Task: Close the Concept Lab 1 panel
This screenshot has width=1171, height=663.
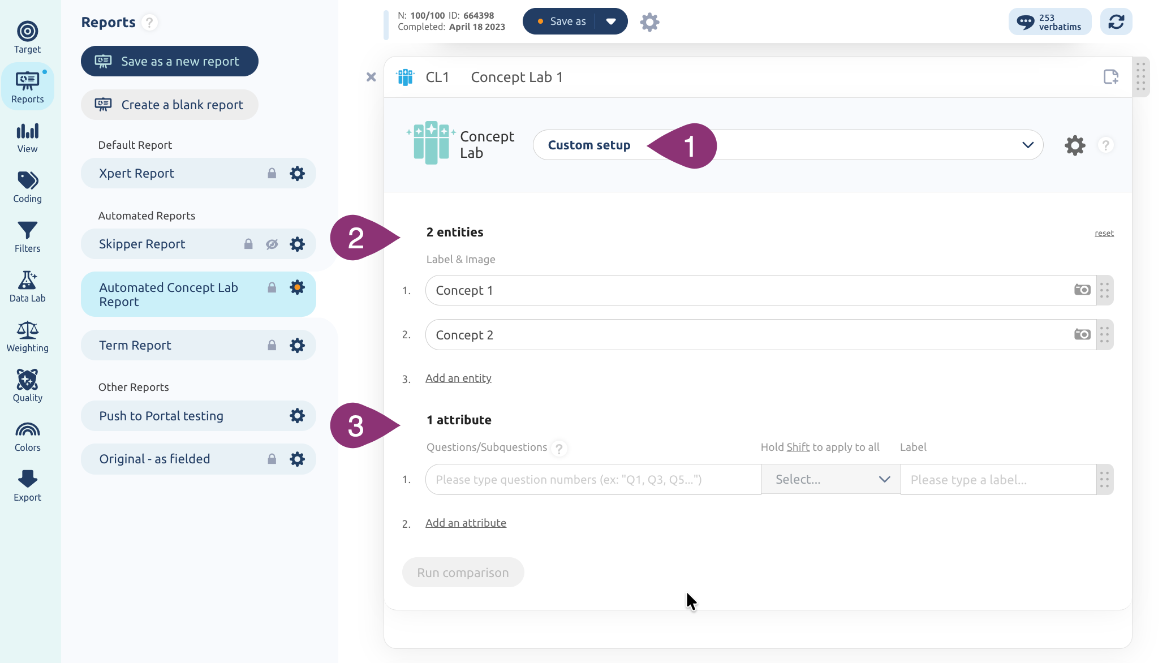Action: [371, 77]
